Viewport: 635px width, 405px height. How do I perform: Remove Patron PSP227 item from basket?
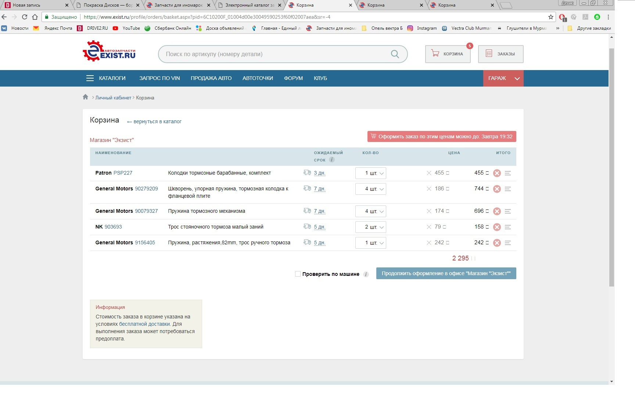[497, 173]
